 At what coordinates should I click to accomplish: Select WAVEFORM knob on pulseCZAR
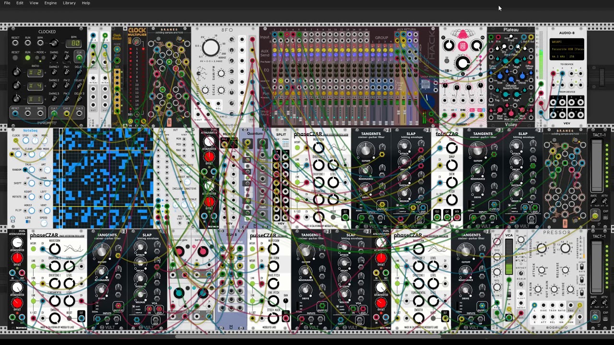pos(273,249)
